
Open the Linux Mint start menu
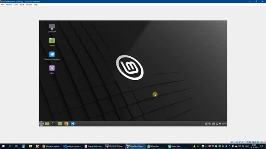tap(42, 123)
